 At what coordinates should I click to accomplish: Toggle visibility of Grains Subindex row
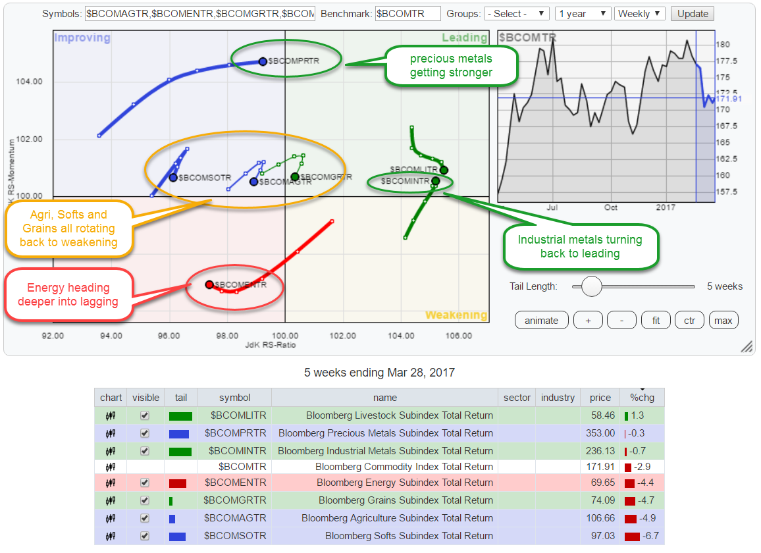(x=144, y=500)
